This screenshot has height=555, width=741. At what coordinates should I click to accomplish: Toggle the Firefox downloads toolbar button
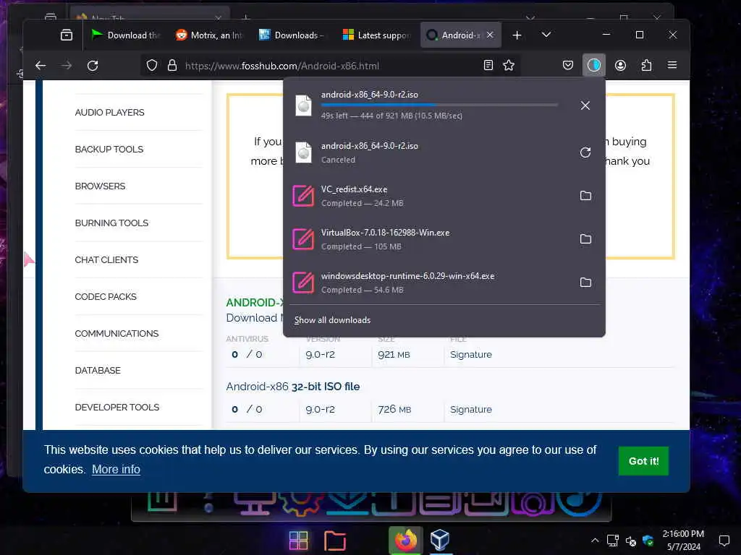pos(593,65)
